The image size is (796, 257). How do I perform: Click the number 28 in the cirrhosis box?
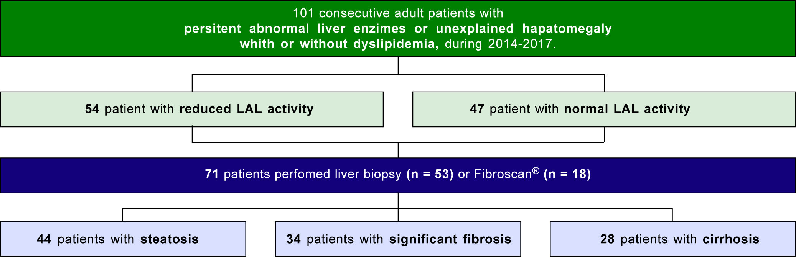(x=607, y=239)
